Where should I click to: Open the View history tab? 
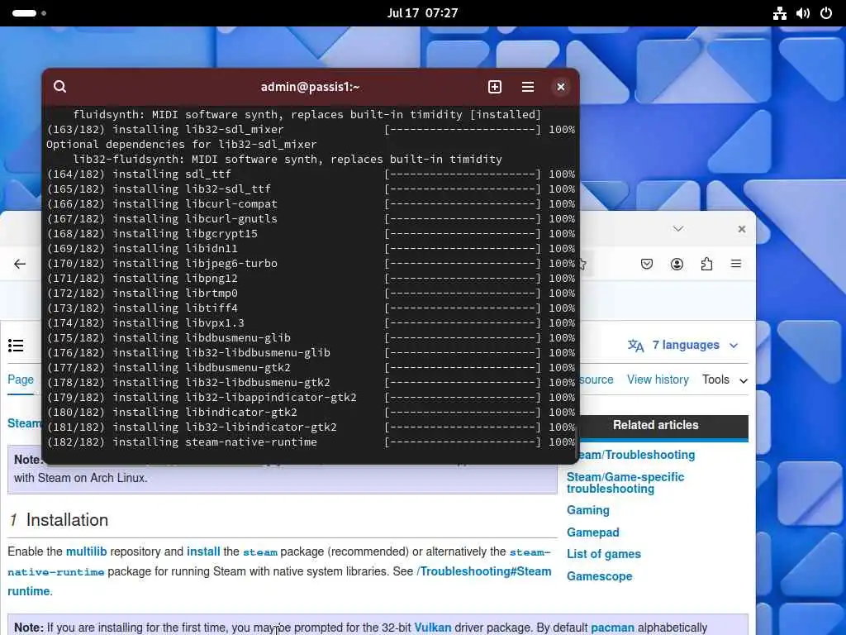(658, 380)
